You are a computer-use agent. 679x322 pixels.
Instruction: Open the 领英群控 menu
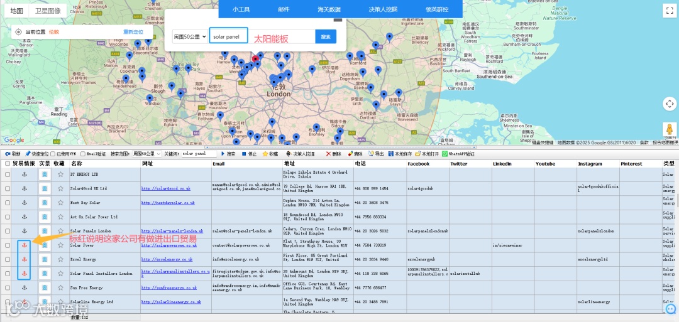437,9
